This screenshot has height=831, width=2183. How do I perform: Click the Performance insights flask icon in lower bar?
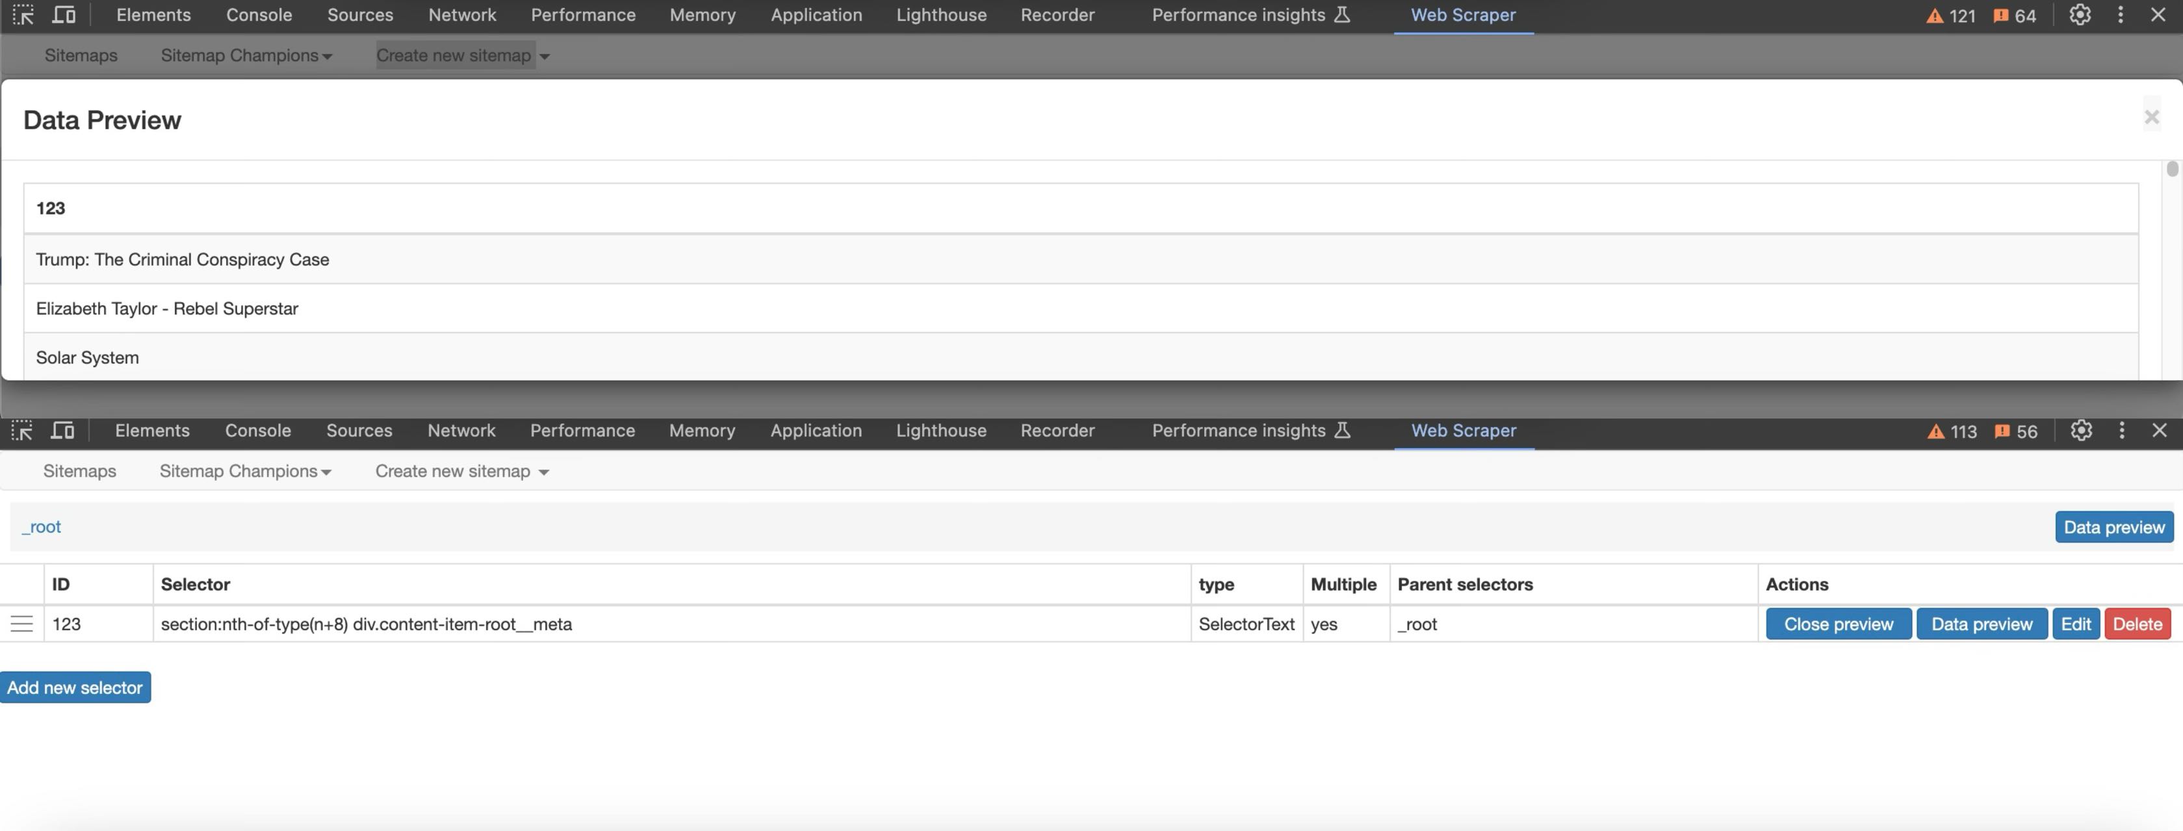coord(1341,430)
